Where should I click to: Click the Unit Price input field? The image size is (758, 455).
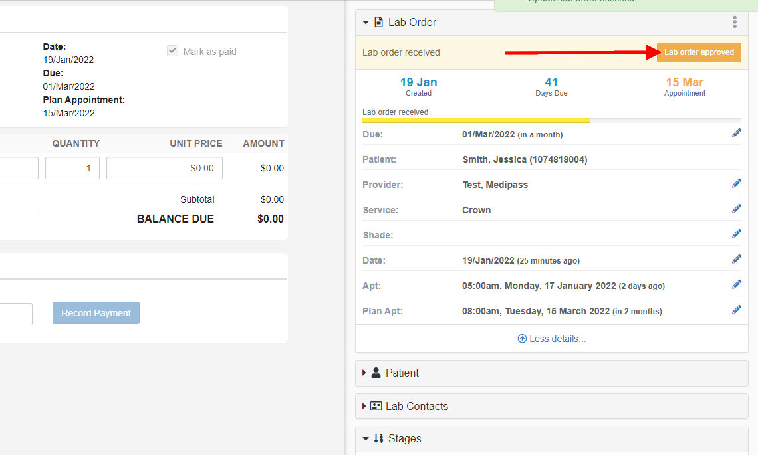(x=164, y=168)
